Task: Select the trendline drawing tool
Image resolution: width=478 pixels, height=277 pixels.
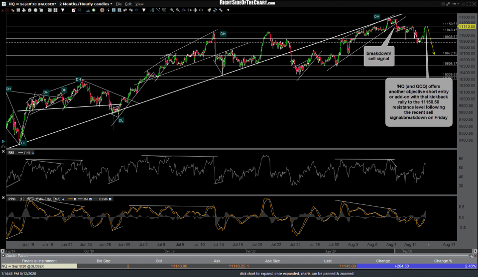Action: (158, 10)
